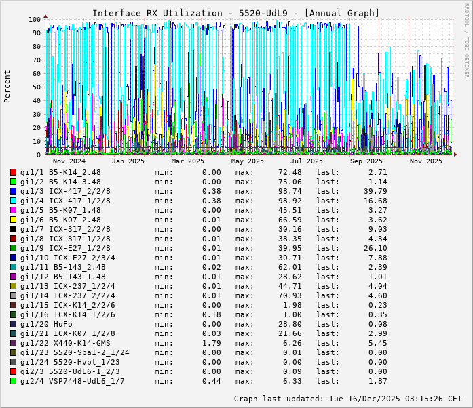
Task: Click legend label gi1/1 B5-K14_2.48
Action: click(x=60, y=172)
